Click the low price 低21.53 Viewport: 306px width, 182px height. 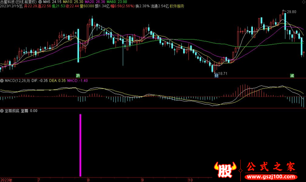point(59,6)
